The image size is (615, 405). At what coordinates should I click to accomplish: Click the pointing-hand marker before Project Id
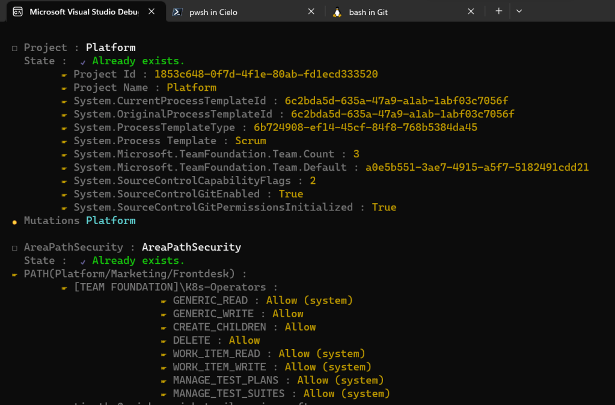point(64,75)
